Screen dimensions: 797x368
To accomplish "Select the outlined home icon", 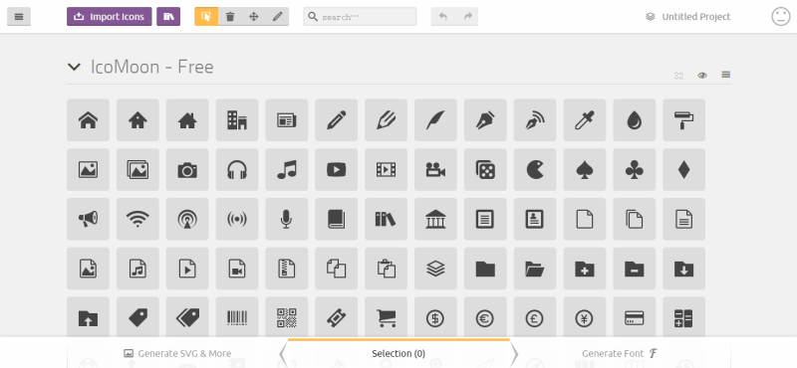I will [88, 119].
